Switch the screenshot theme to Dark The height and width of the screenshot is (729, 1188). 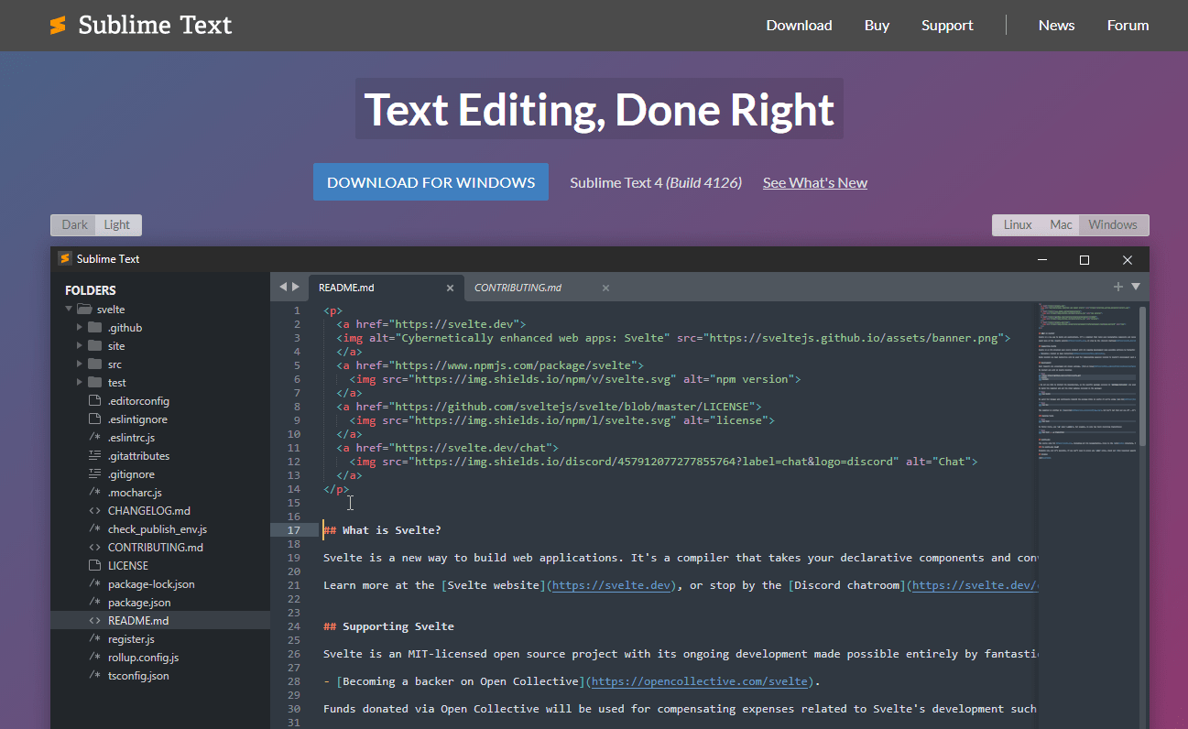pyautogui.click(x=74, y=225)
